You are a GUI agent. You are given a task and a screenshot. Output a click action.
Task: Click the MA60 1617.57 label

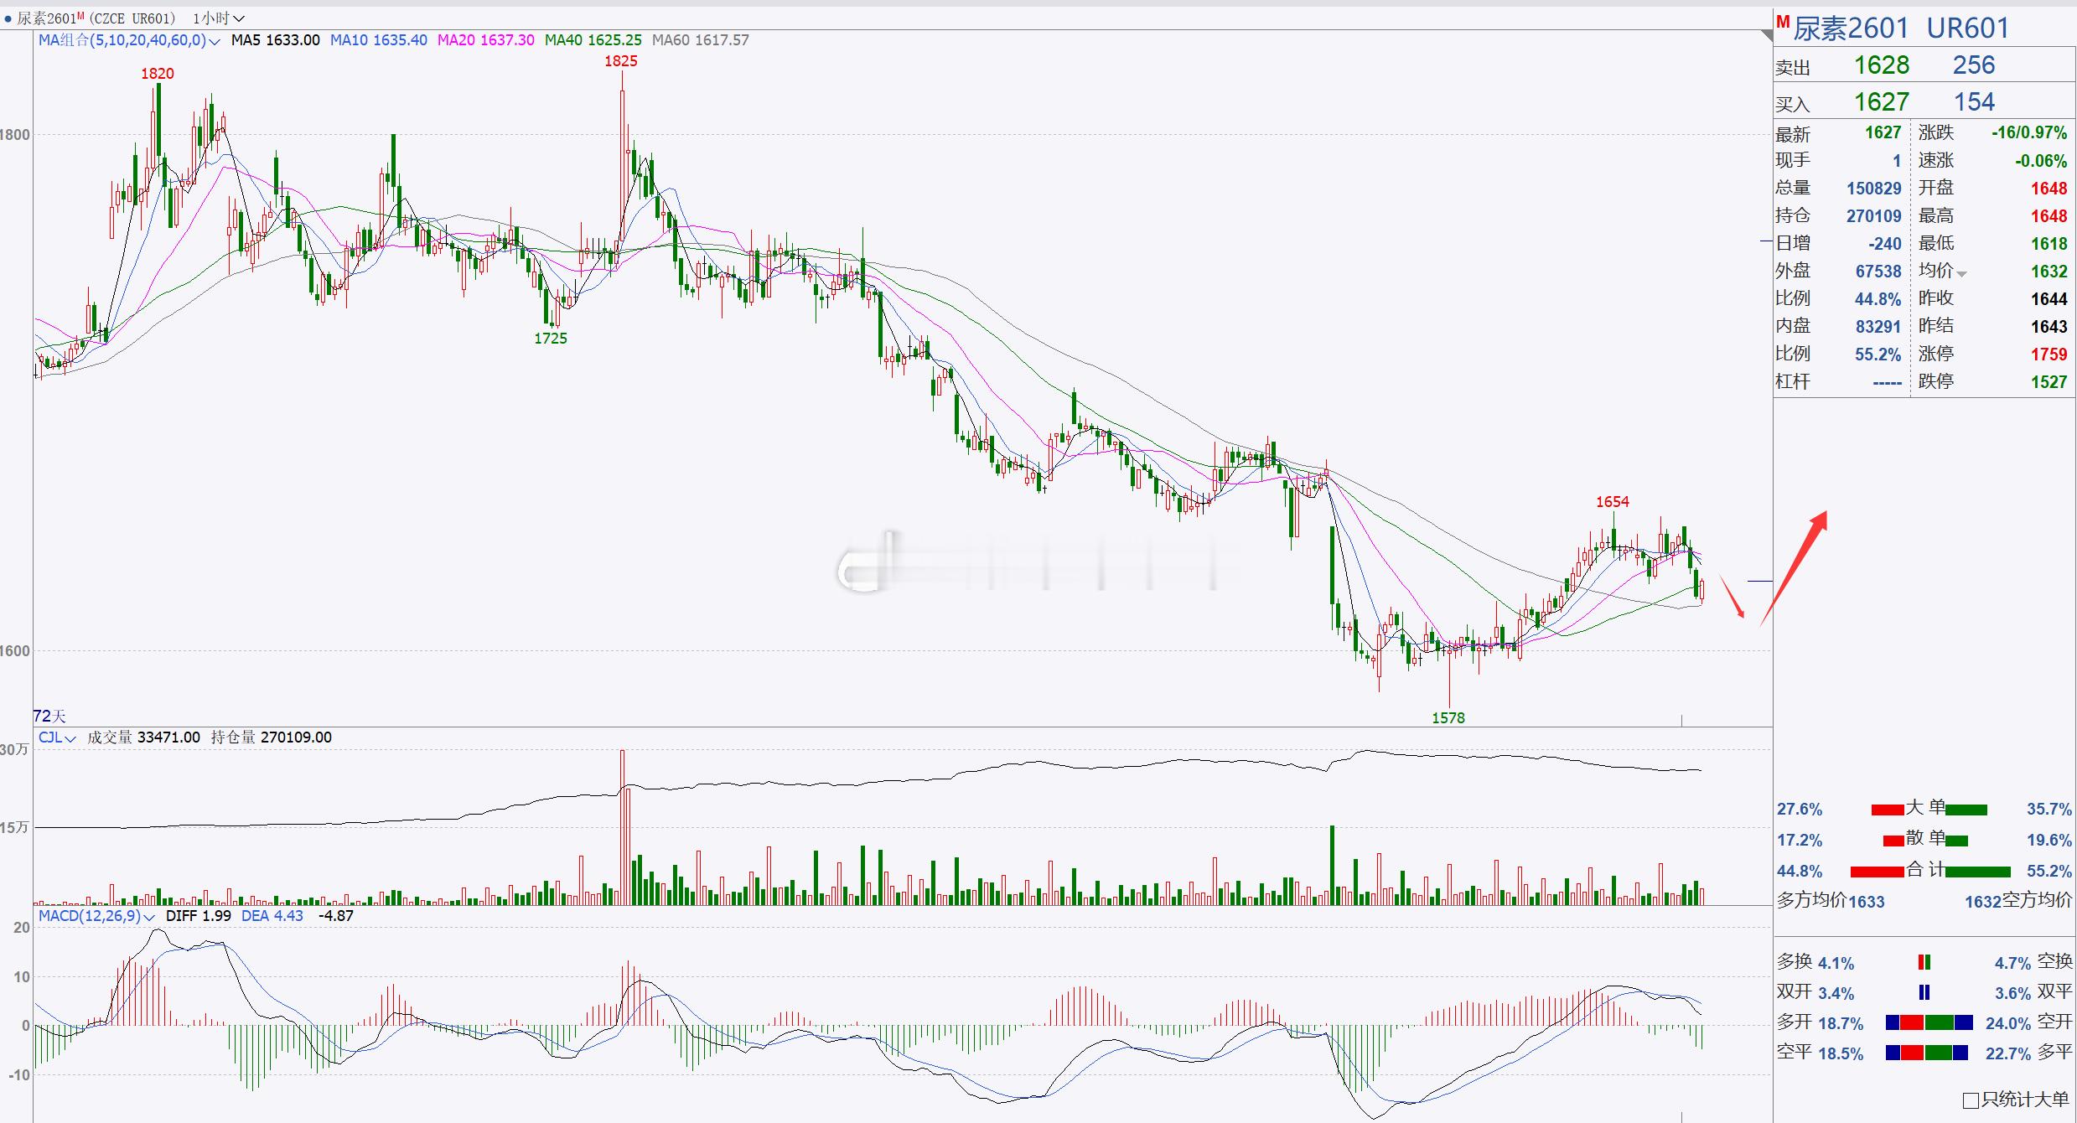700,40
